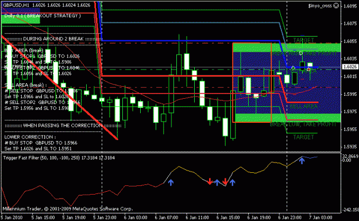Click the '7 Jan 03:00' time label
The image size is (359, 221).
[321, 218]
